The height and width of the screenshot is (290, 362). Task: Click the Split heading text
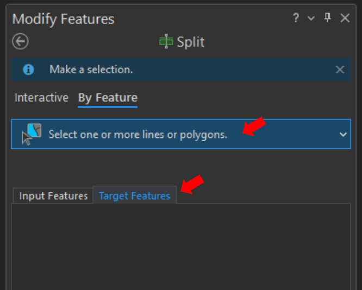(x=191, y=42)
